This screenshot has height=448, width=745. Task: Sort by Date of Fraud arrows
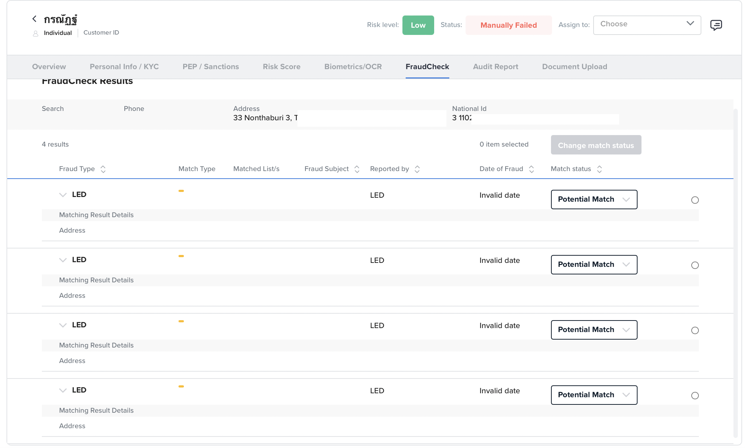coord(532,169)
